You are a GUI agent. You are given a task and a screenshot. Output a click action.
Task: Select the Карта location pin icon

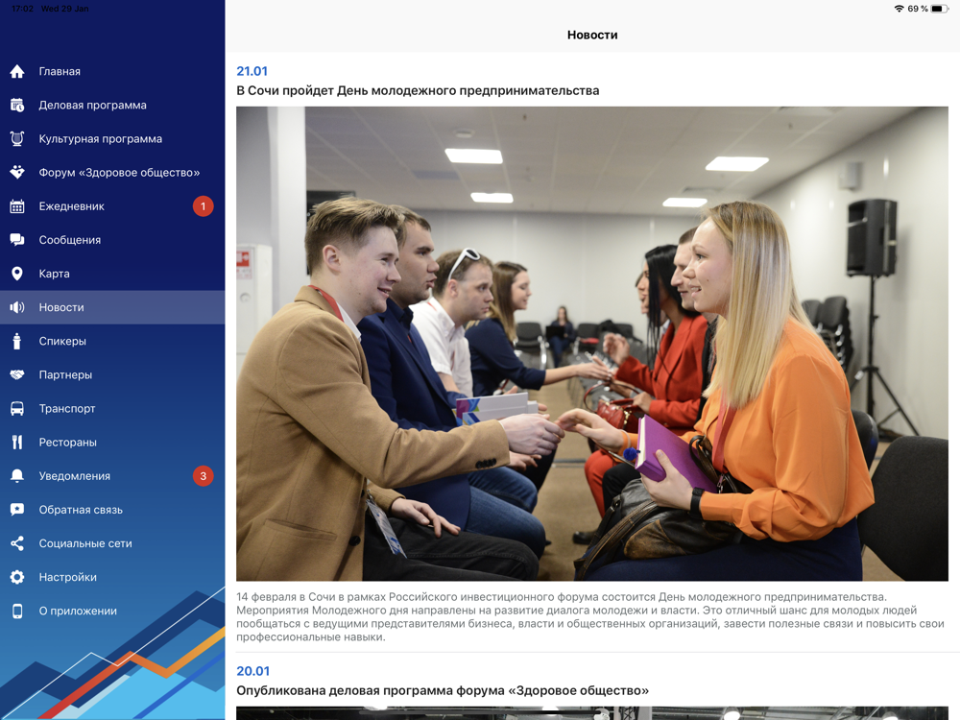coord(17,274)
